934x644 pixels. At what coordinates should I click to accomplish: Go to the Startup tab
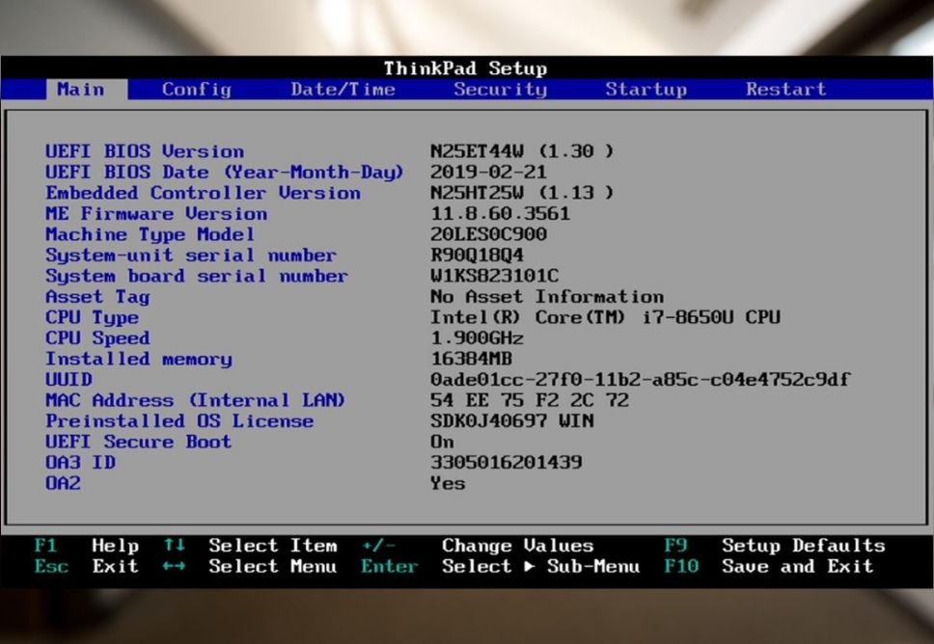click(x=646, y=90)
